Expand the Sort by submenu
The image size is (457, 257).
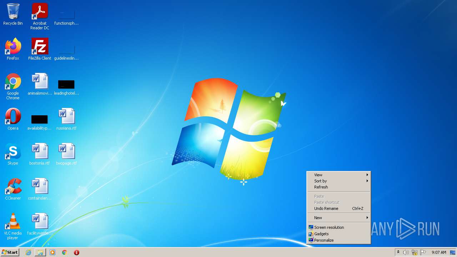point(338,181)
